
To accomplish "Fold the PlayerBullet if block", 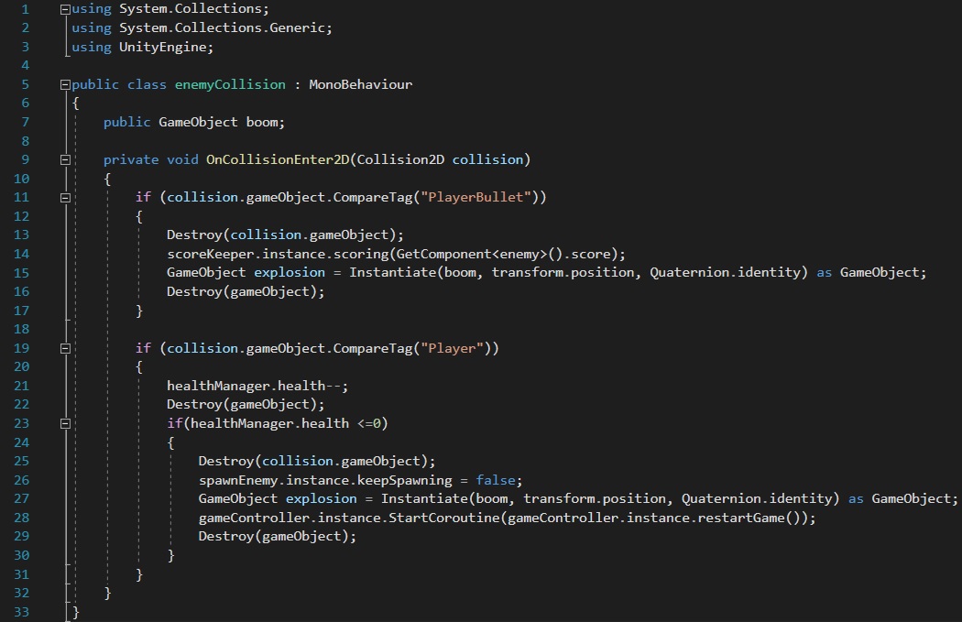I will coord(64,197).
